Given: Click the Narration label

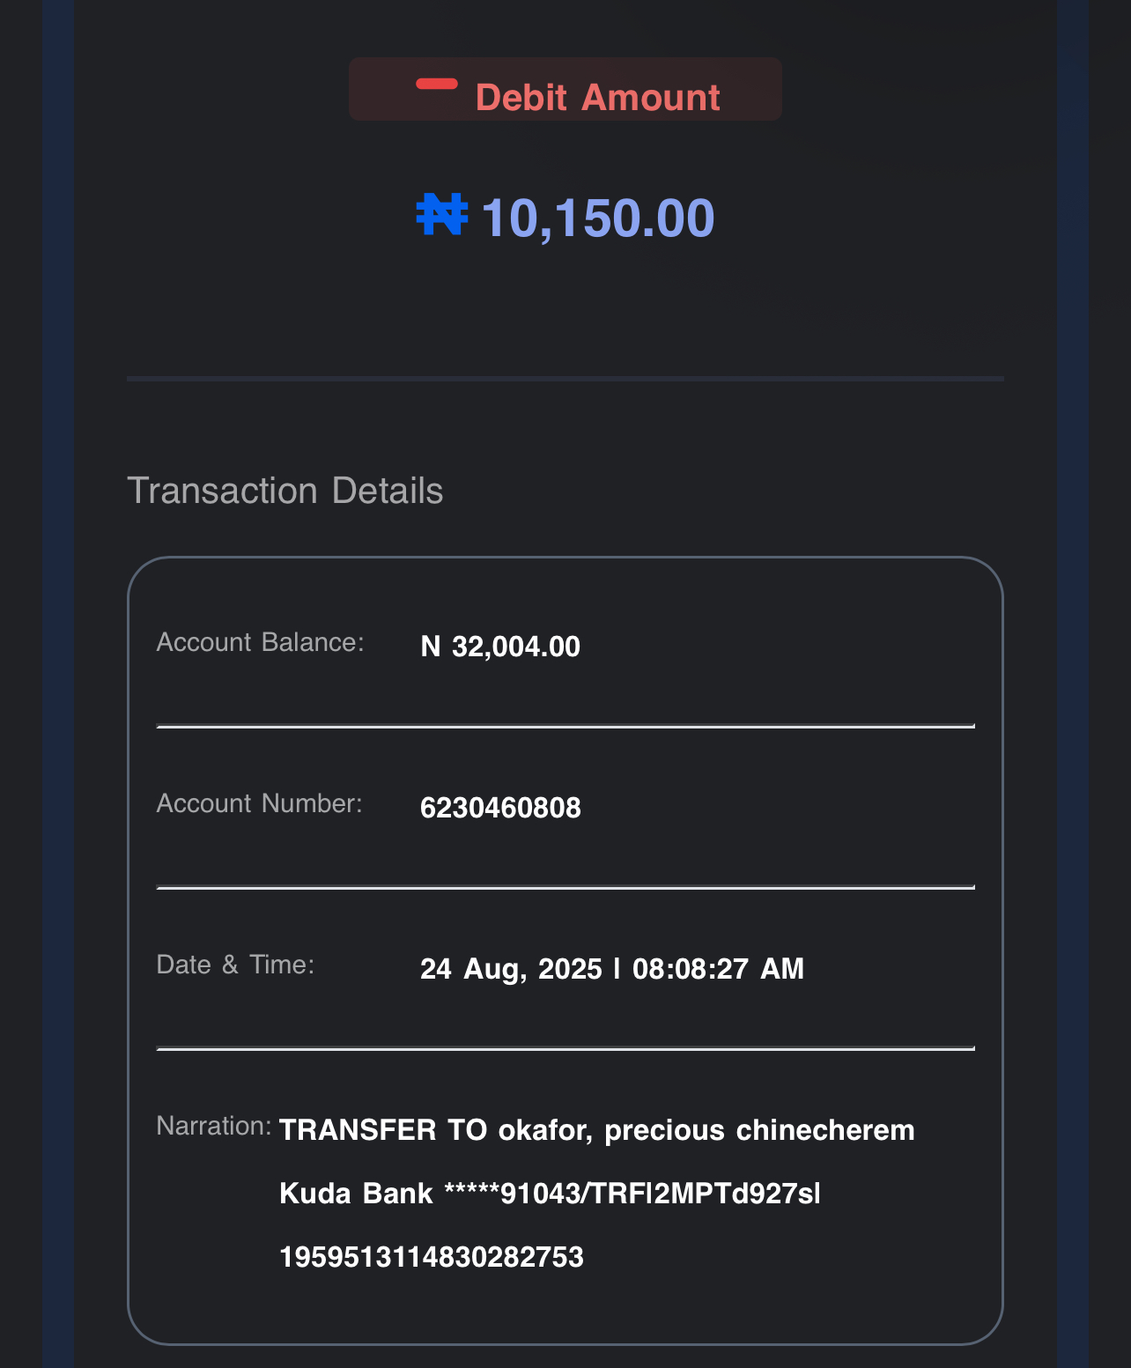Looking at the screenshot, I should pyautogui.click(x=213, y=1126).
